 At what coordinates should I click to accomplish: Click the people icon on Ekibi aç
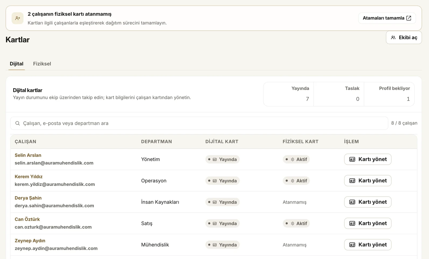pyautogui.click(x=393, y=37)
